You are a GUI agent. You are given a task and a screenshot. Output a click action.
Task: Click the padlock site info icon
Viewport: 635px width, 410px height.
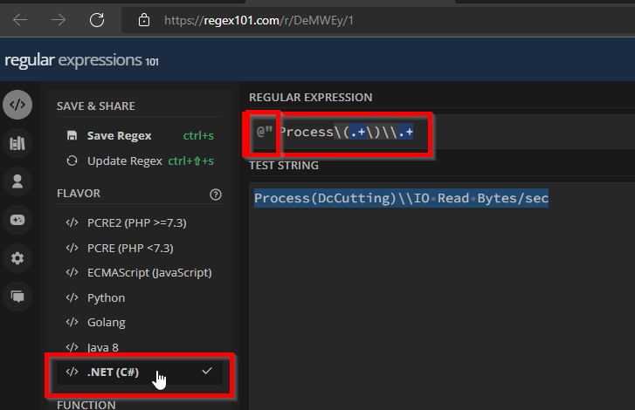coord(144,20)
